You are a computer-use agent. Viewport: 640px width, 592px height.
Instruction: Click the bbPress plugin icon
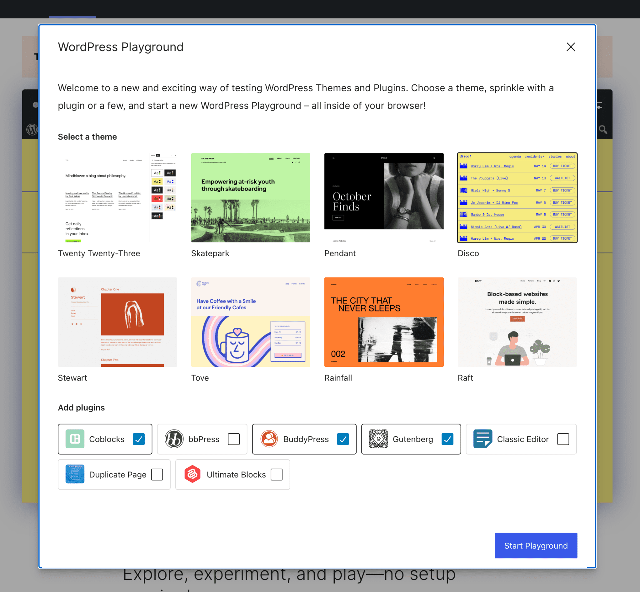(173, 438)
